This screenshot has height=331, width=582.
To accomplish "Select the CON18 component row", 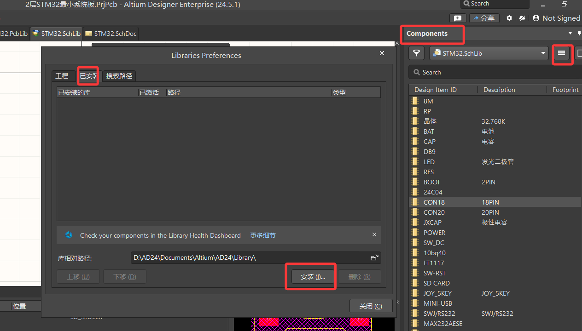I will click(x=495, y=202).
